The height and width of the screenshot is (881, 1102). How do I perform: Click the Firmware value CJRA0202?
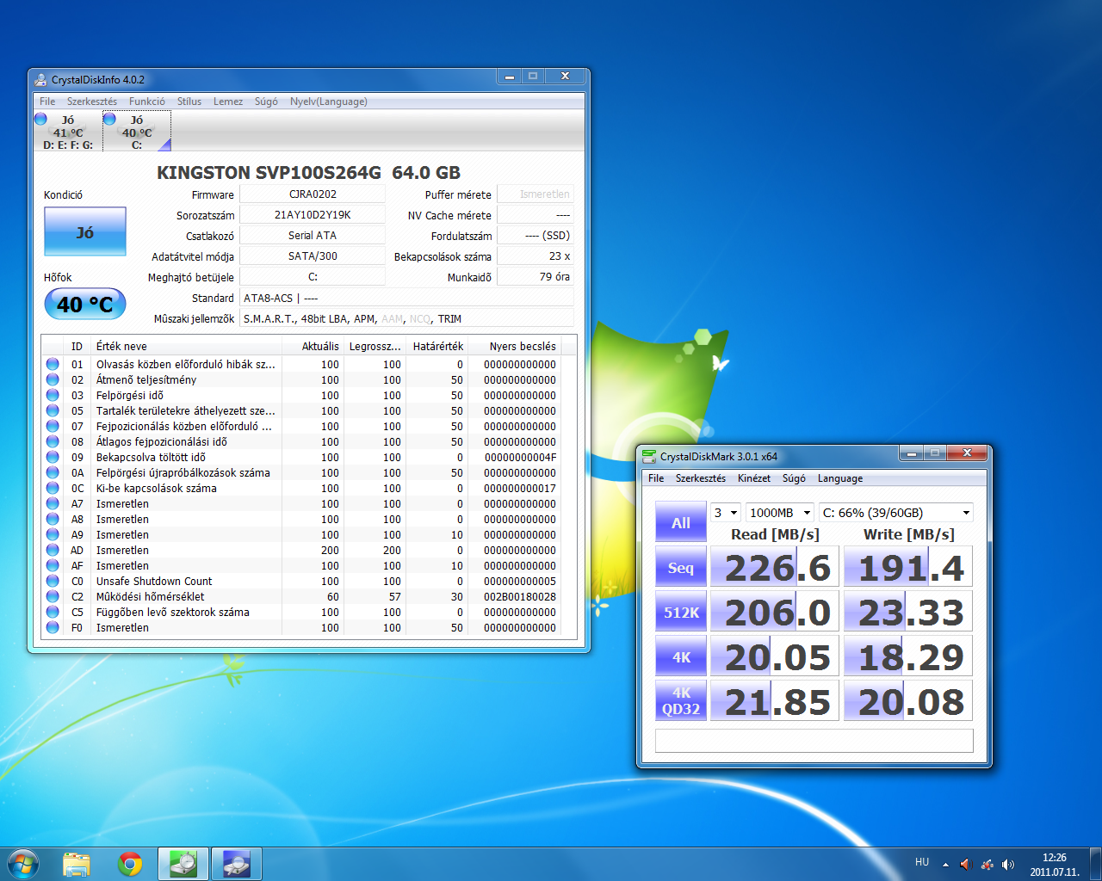coord(313,194)
